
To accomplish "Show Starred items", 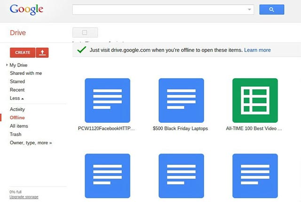I will click(17, 82).
